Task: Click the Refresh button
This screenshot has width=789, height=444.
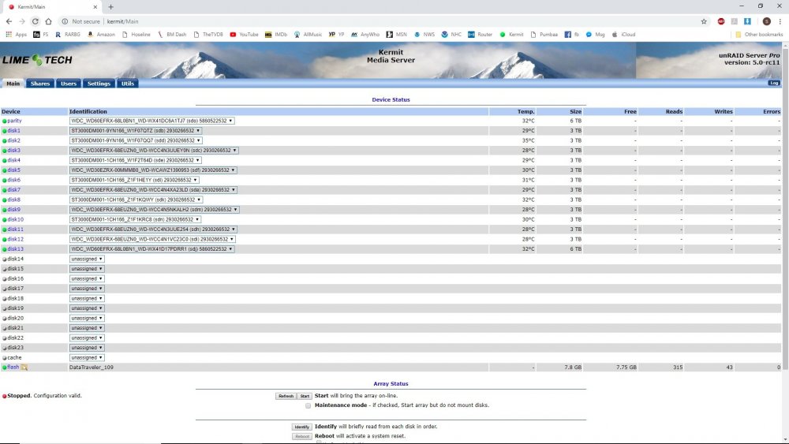Action: pyautogui.click(x=286, y=396)
